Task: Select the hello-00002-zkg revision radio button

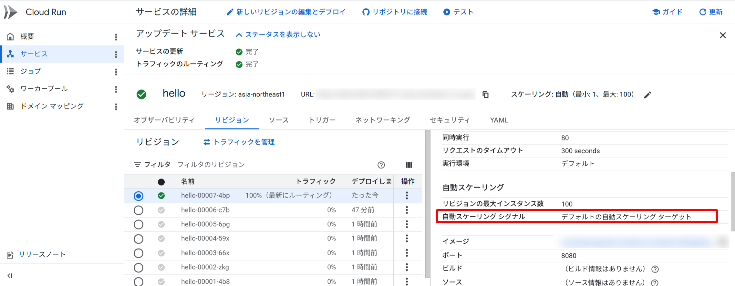Action: coord(139,268)
